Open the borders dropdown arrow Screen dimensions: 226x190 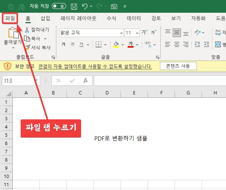pyautogui.click(x=105, y=45)
